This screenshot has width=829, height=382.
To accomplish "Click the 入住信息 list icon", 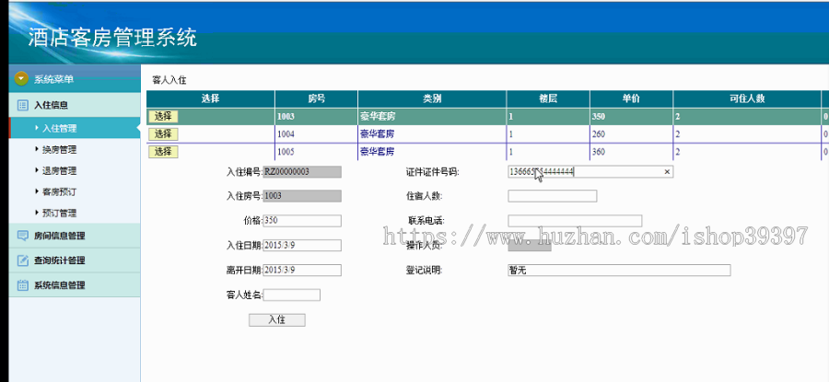I will coord(23,105).
